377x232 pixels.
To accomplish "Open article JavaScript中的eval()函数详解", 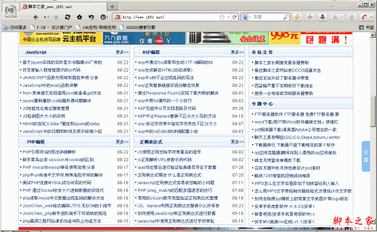I will [50, 86].
